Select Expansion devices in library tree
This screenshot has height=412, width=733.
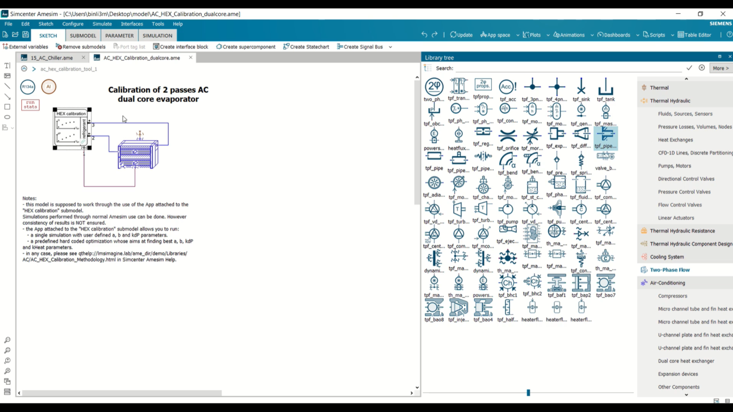[678, 374]
